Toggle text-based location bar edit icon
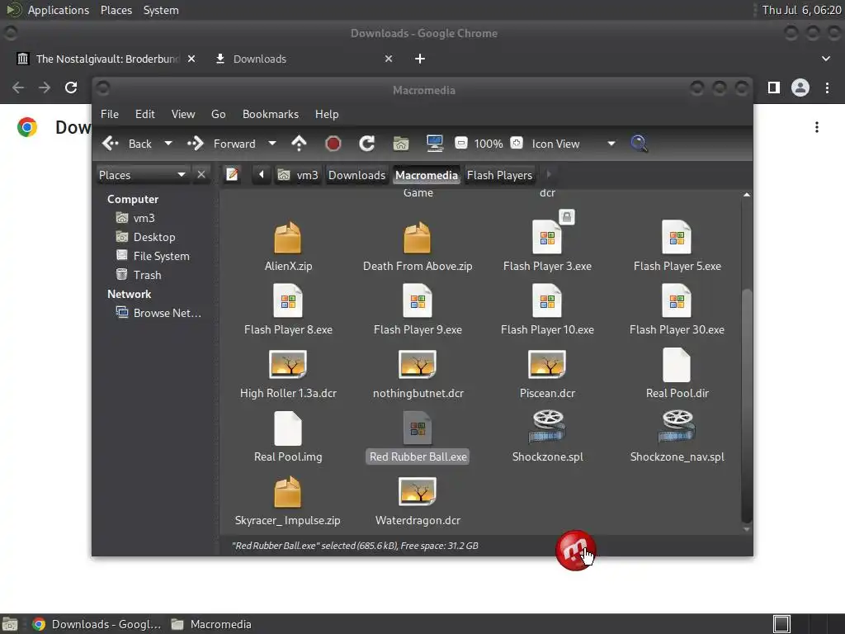 232,174
